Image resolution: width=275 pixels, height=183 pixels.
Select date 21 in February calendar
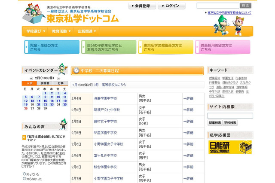[39, 104]
